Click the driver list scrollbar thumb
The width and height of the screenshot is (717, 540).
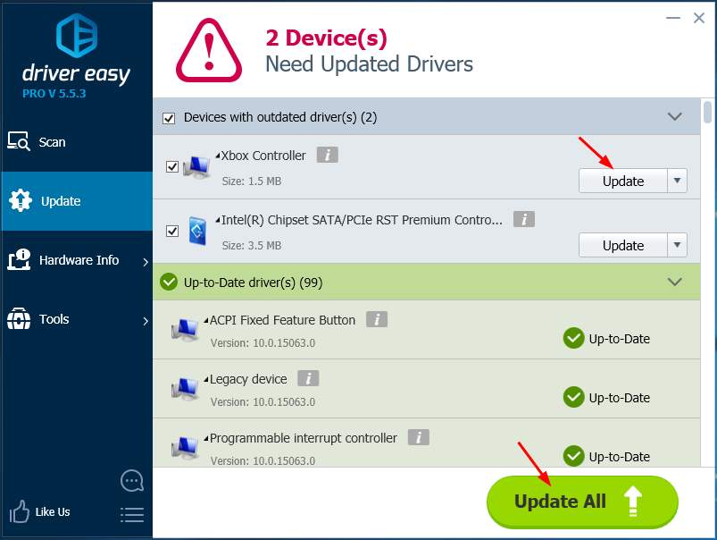[707, 112]
